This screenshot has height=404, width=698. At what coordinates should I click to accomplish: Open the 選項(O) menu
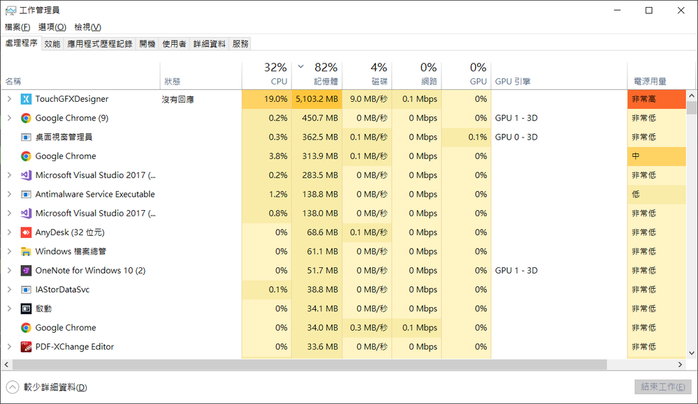pos(52,27)
